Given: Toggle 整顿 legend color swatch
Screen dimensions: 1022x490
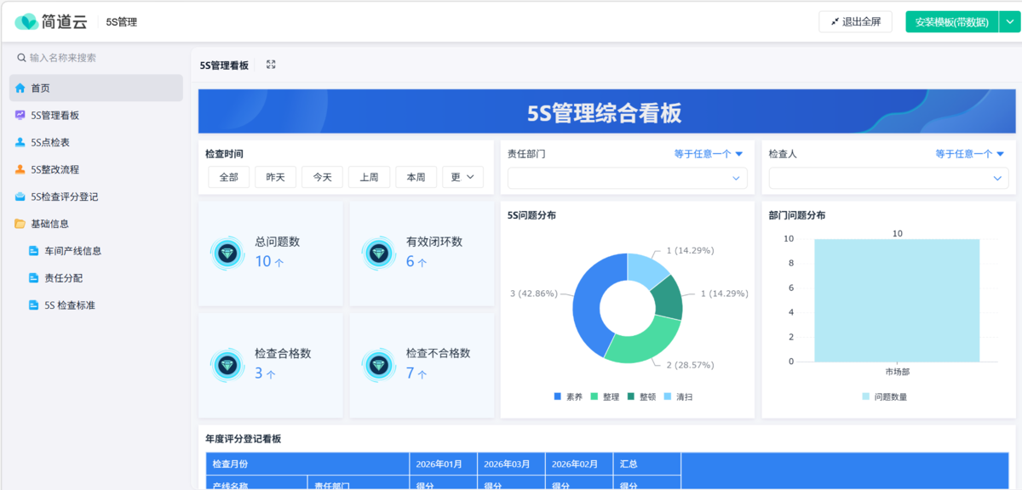Looking at the screenshot, I should pos(631,396).
